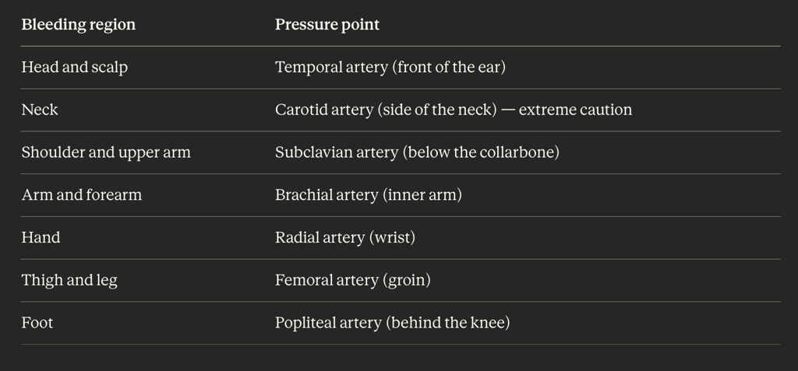798x371 pixels.
Task: Select the Brachial artery (inner arm) cell
Action: [368, 195]
